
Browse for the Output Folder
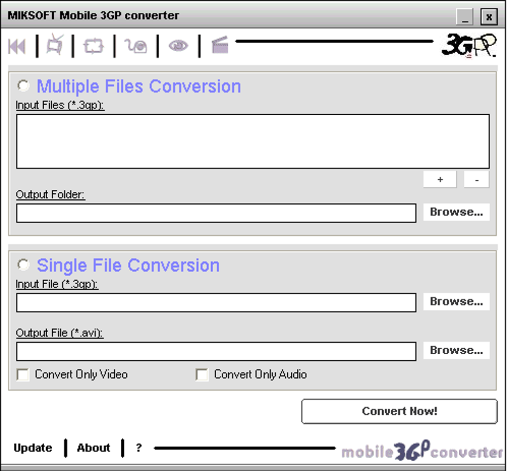coord(457,212)
